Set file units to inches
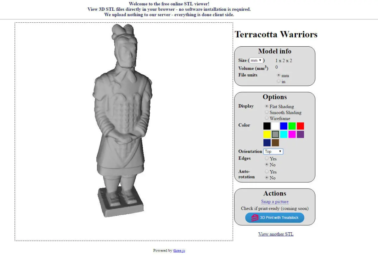 click(x=278, y=81)
